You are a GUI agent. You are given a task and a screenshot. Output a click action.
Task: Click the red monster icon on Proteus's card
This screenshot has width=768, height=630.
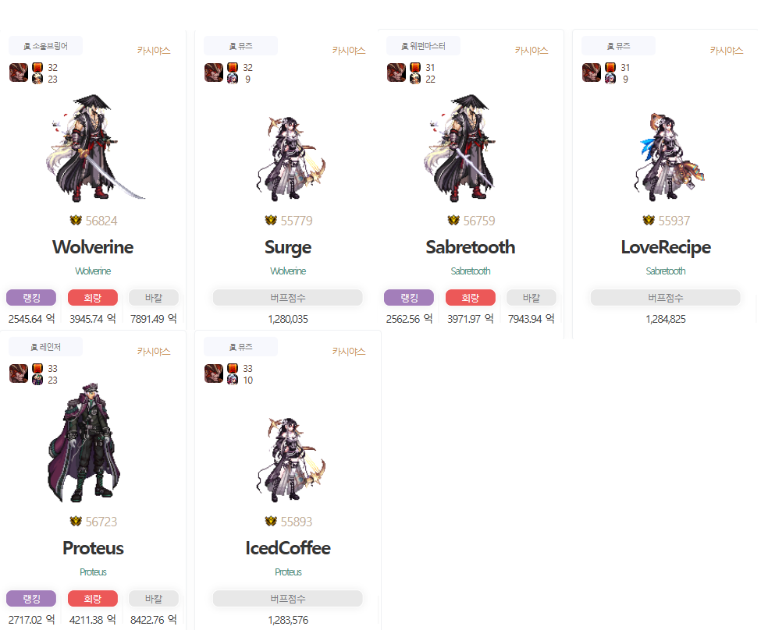19,373
